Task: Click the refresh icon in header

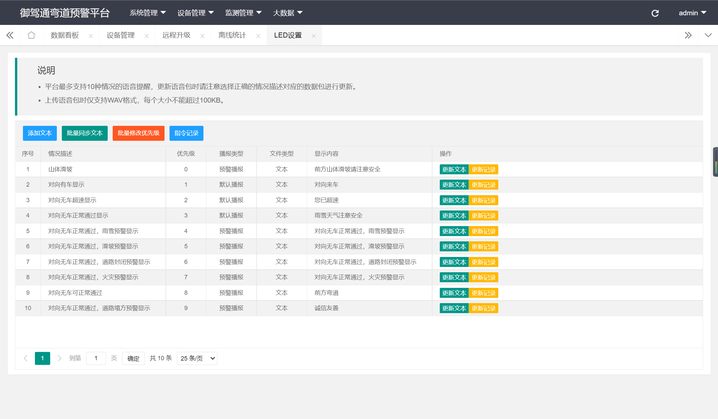Action: coord(655,13)
